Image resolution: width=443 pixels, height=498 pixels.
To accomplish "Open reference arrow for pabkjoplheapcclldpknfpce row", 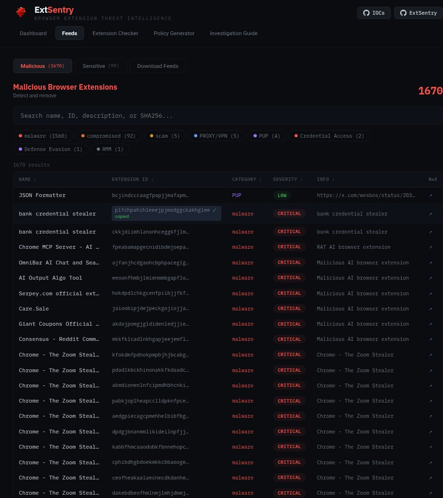I will [x=431, y=401].
